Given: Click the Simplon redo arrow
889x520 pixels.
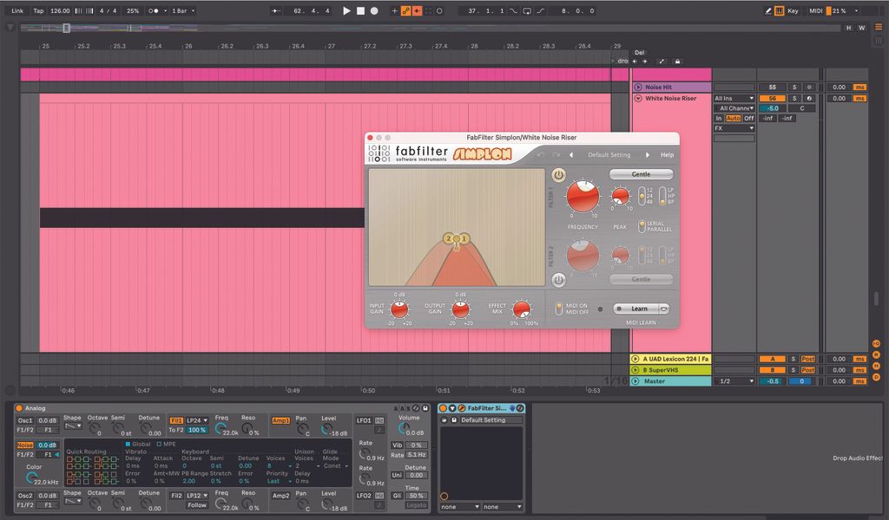Looking at the screenshot, I should pyautogui.click(x=556, y=155).
